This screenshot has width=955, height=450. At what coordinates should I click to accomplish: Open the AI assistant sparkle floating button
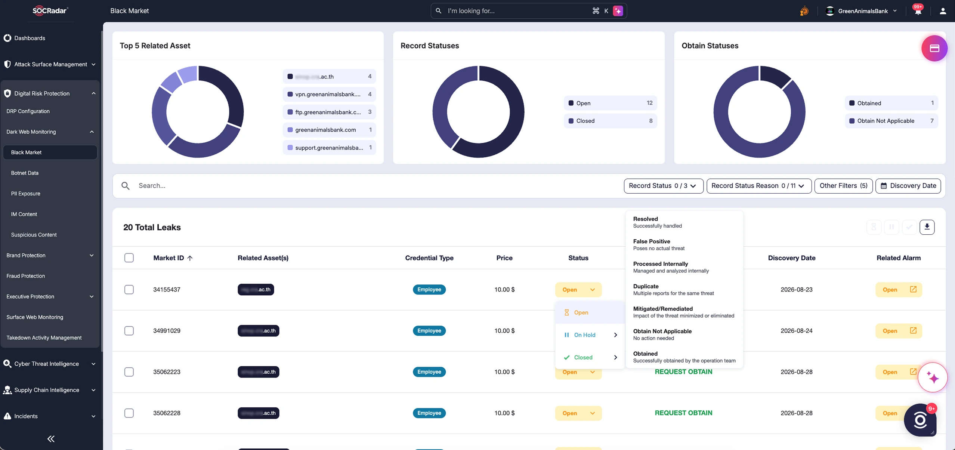click(x=933, y=377)
